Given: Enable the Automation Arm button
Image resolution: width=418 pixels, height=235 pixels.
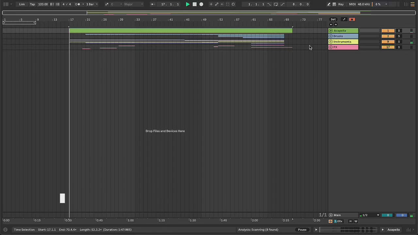Looking at the screenshot, I should click(x=217, y=4).
